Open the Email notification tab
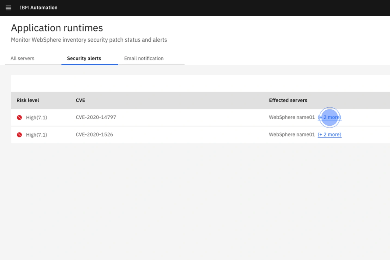This screenshot has height=260, width=390. pyautogui.click(x=144, y=58)
